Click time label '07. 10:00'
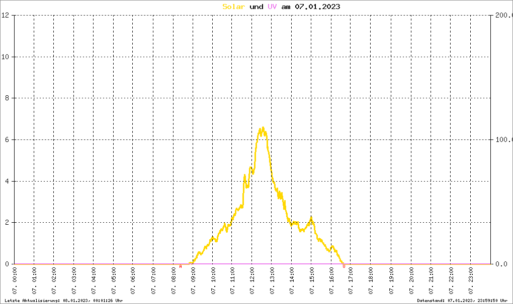 coord(213,281)
